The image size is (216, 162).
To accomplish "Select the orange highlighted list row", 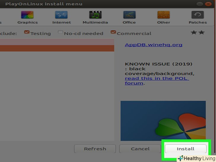I will click(57, 48).
